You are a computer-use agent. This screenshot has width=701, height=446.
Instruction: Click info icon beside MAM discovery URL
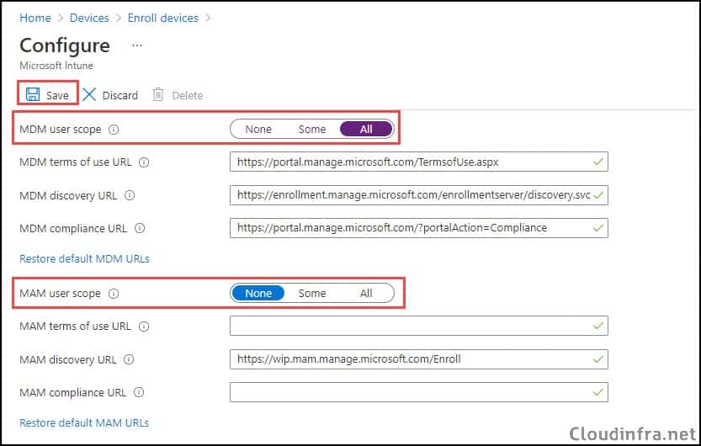click(x=129, y=359)
